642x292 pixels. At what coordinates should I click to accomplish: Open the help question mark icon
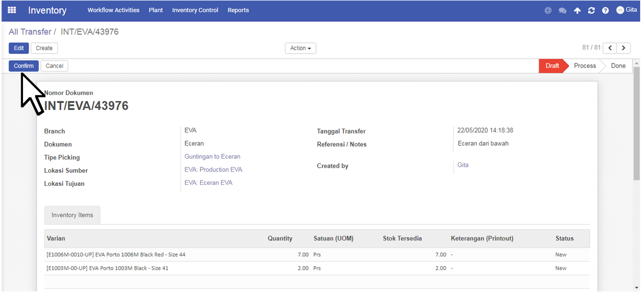click(x=605, y=10)
